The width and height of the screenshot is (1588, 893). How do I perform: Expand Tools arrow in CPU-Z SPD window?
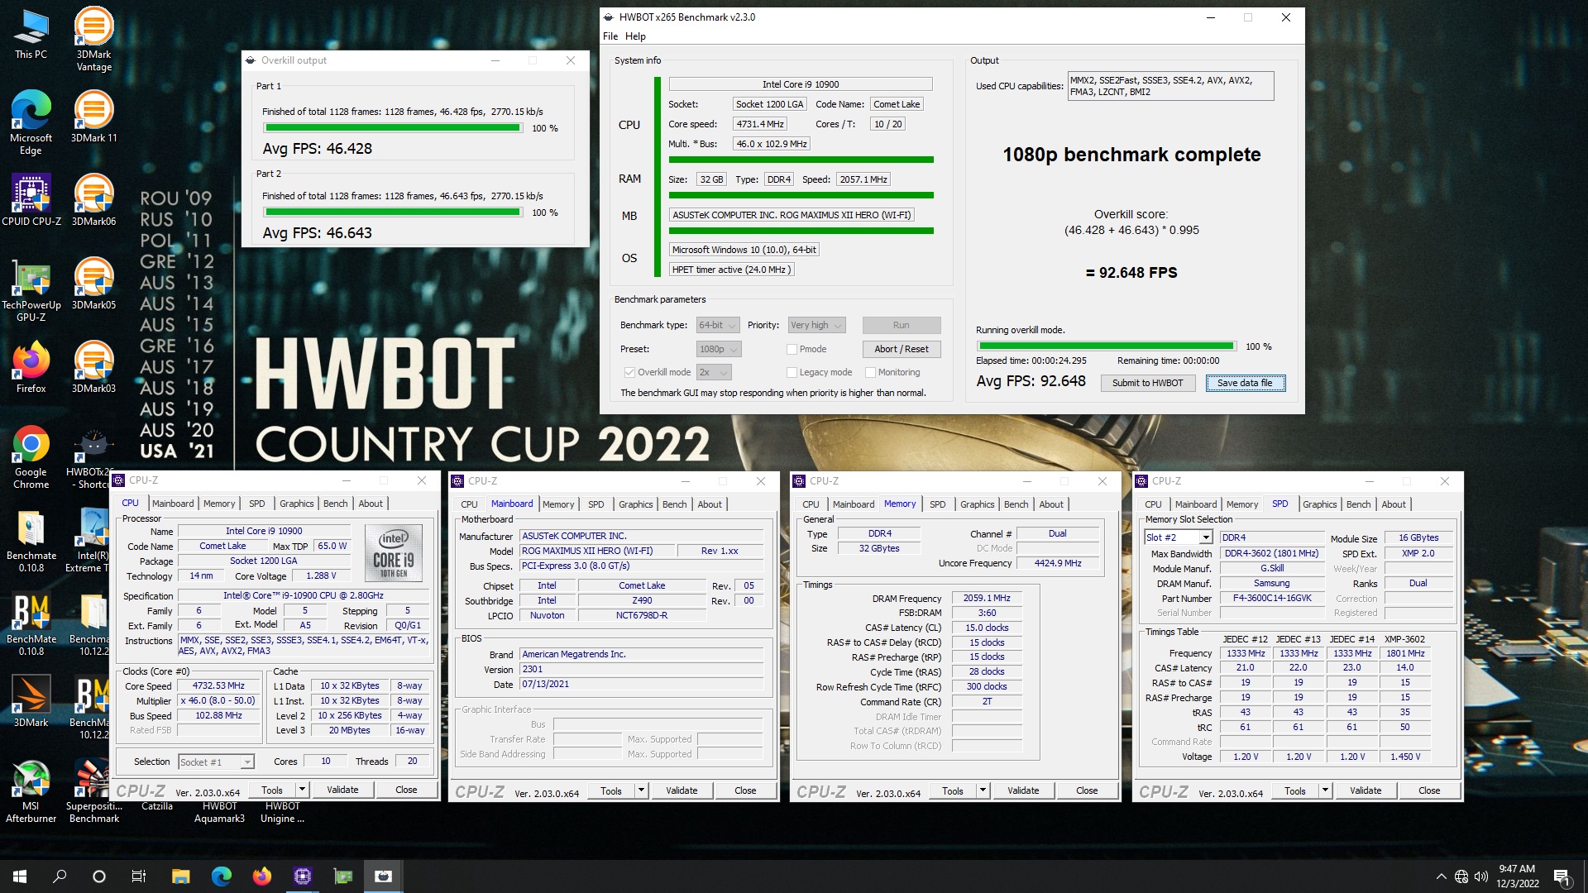click(x=1325, y=790)
